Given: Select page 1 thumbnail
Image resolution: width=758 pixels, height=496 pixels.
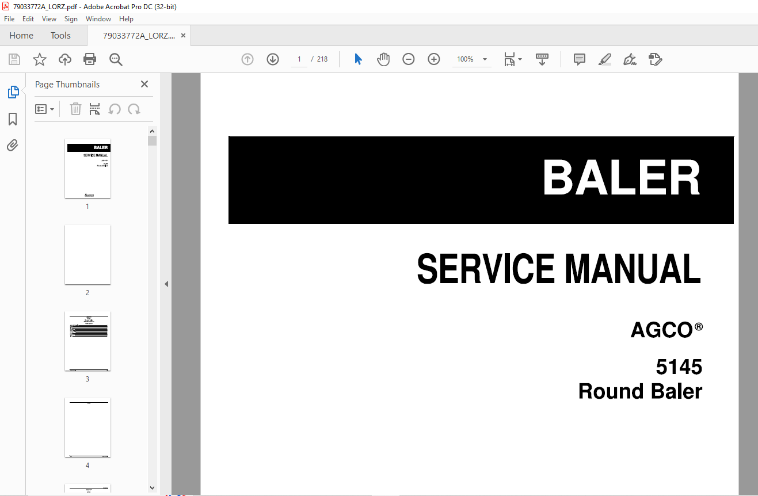Looking at the screenshot, I should click(x=87, y=169).
